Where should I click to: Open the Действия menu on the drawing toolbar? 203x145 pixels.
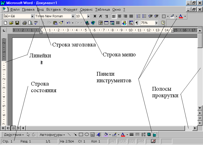click(14, 135)
